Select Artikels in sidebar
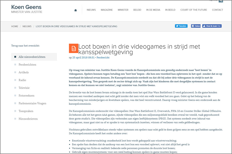232x154 pixels. (x=23, y=72)
